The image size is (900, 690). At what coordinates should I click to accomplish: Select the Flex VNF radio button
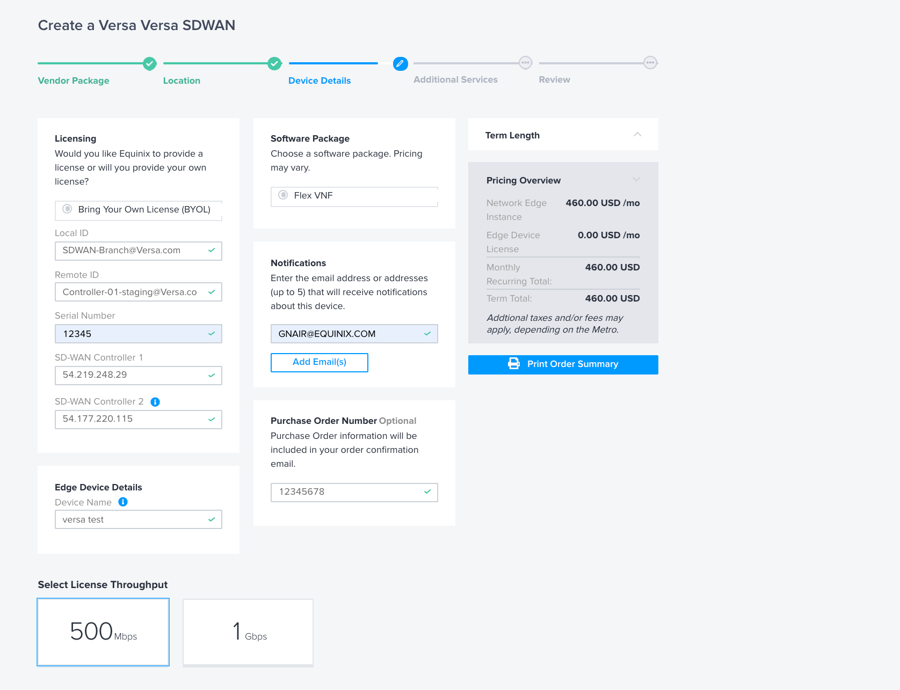[283, 195]
